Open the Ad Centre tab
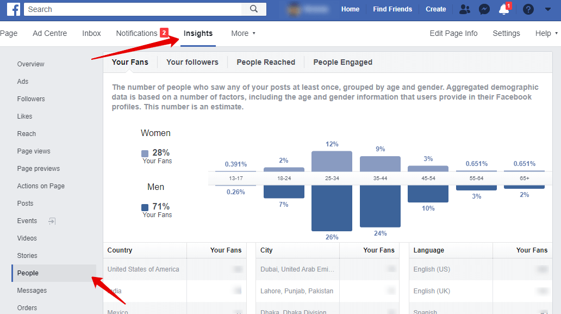The width and height of the screenshot is (561, 314). click(49, 33)
